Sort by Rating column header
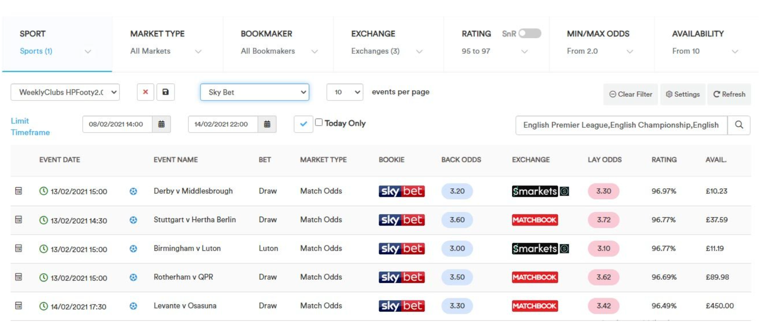The width and height of the screenshot is (768, 336). coord(664,160)
